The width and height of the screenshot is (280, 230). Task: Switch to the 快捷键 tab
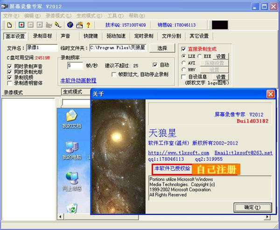click(91, 36)
